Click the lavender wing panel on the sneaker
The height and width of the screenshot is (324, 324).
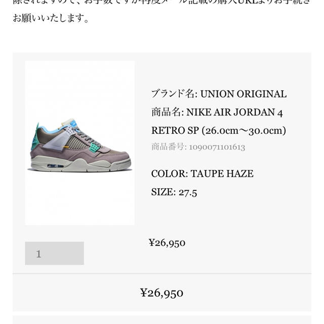[x=57, y=140]
